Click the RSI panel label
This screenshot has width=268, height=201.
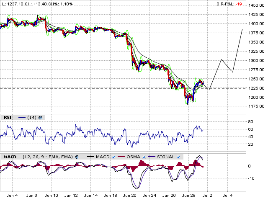pos(8,118)
